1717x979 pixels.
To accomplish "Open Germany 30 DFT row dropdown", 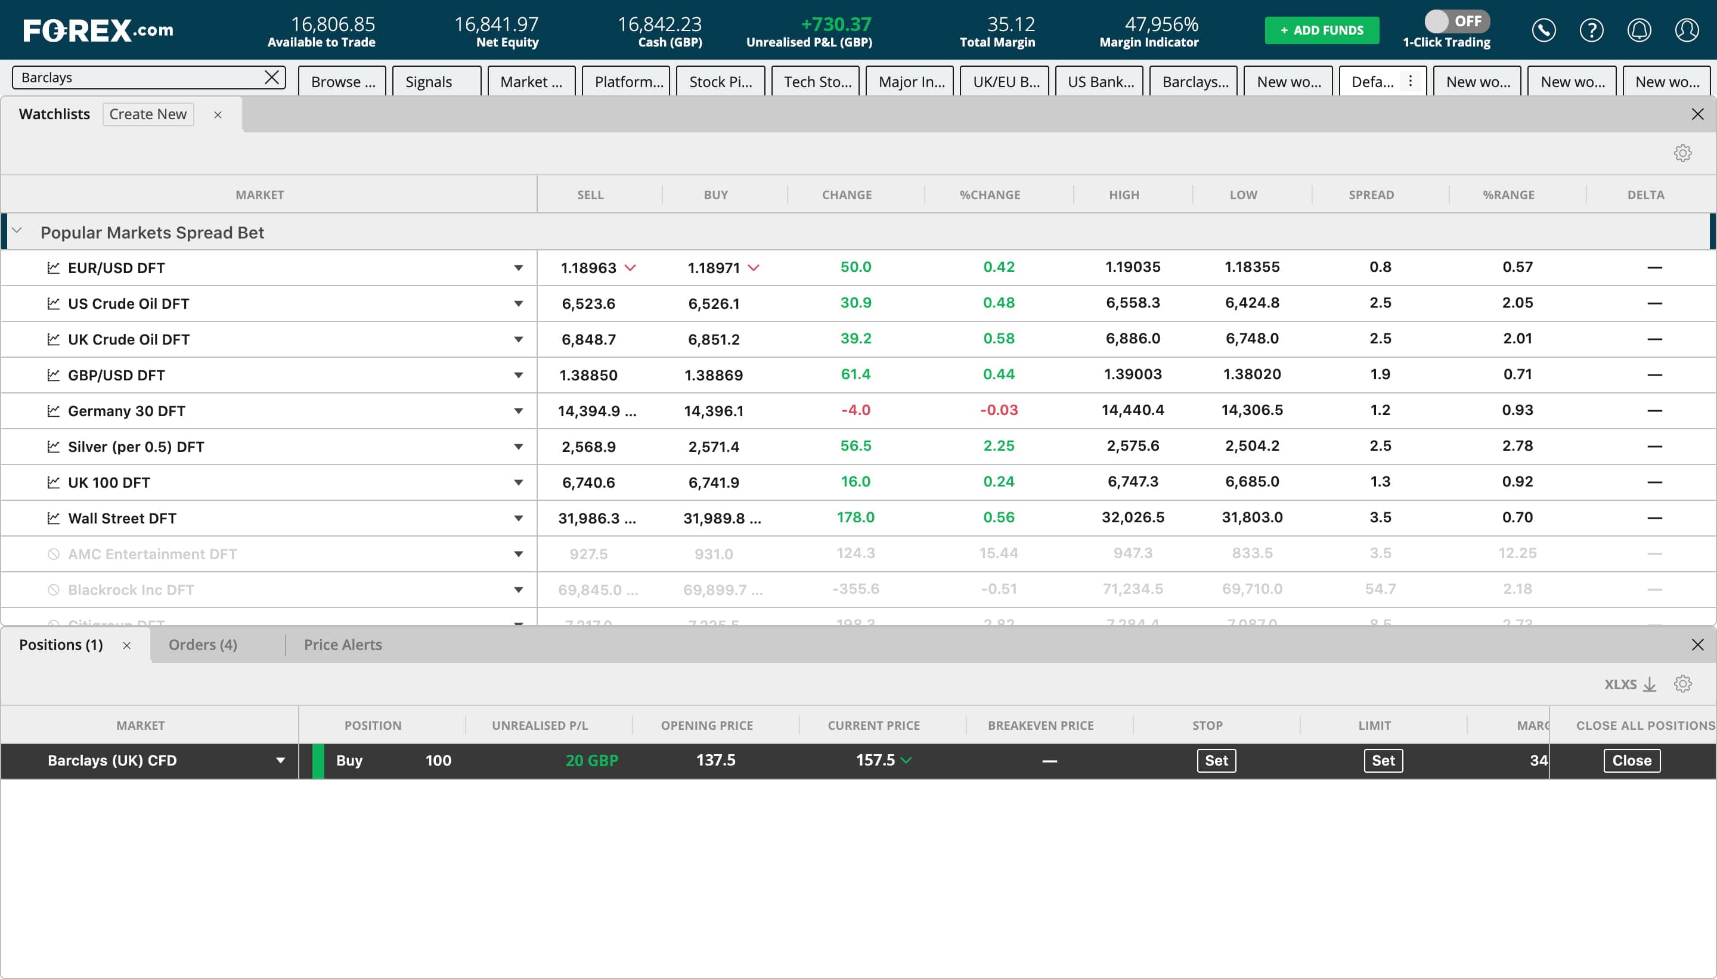I will [518, 410].
